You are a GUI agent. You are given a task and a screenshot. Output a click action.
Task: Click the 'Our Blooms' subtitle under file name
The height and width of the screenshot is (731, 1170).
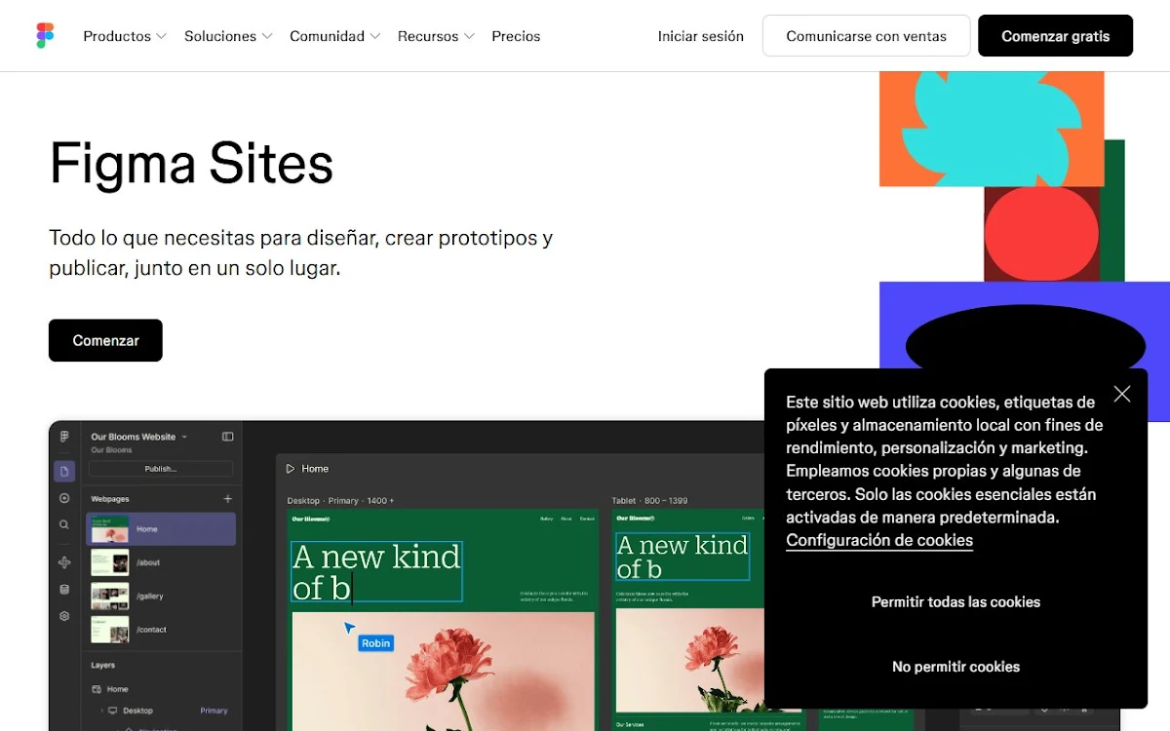pyautogui.click(x=111, y=450)
